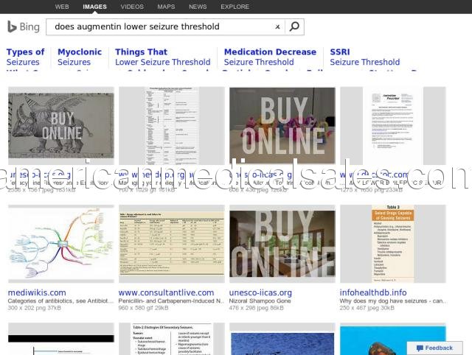Select the IMAGES tab
472x355 pixels.
click(x=95, y=7)
